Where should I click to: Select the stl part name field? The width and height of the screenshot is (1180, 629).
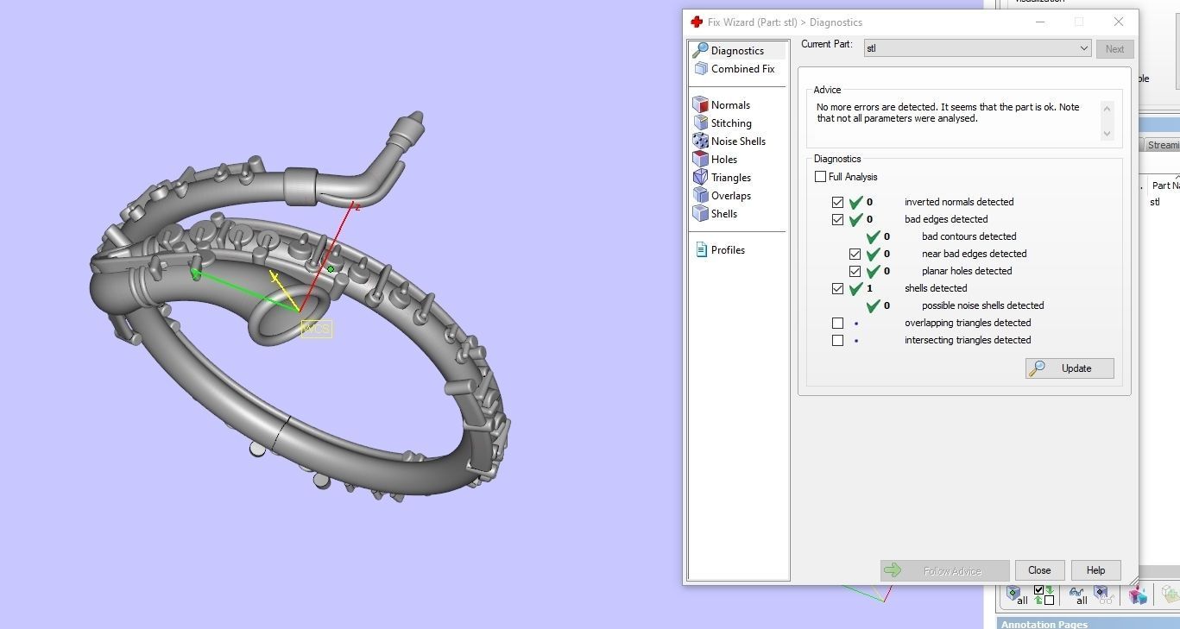[x=1154, y=201]
